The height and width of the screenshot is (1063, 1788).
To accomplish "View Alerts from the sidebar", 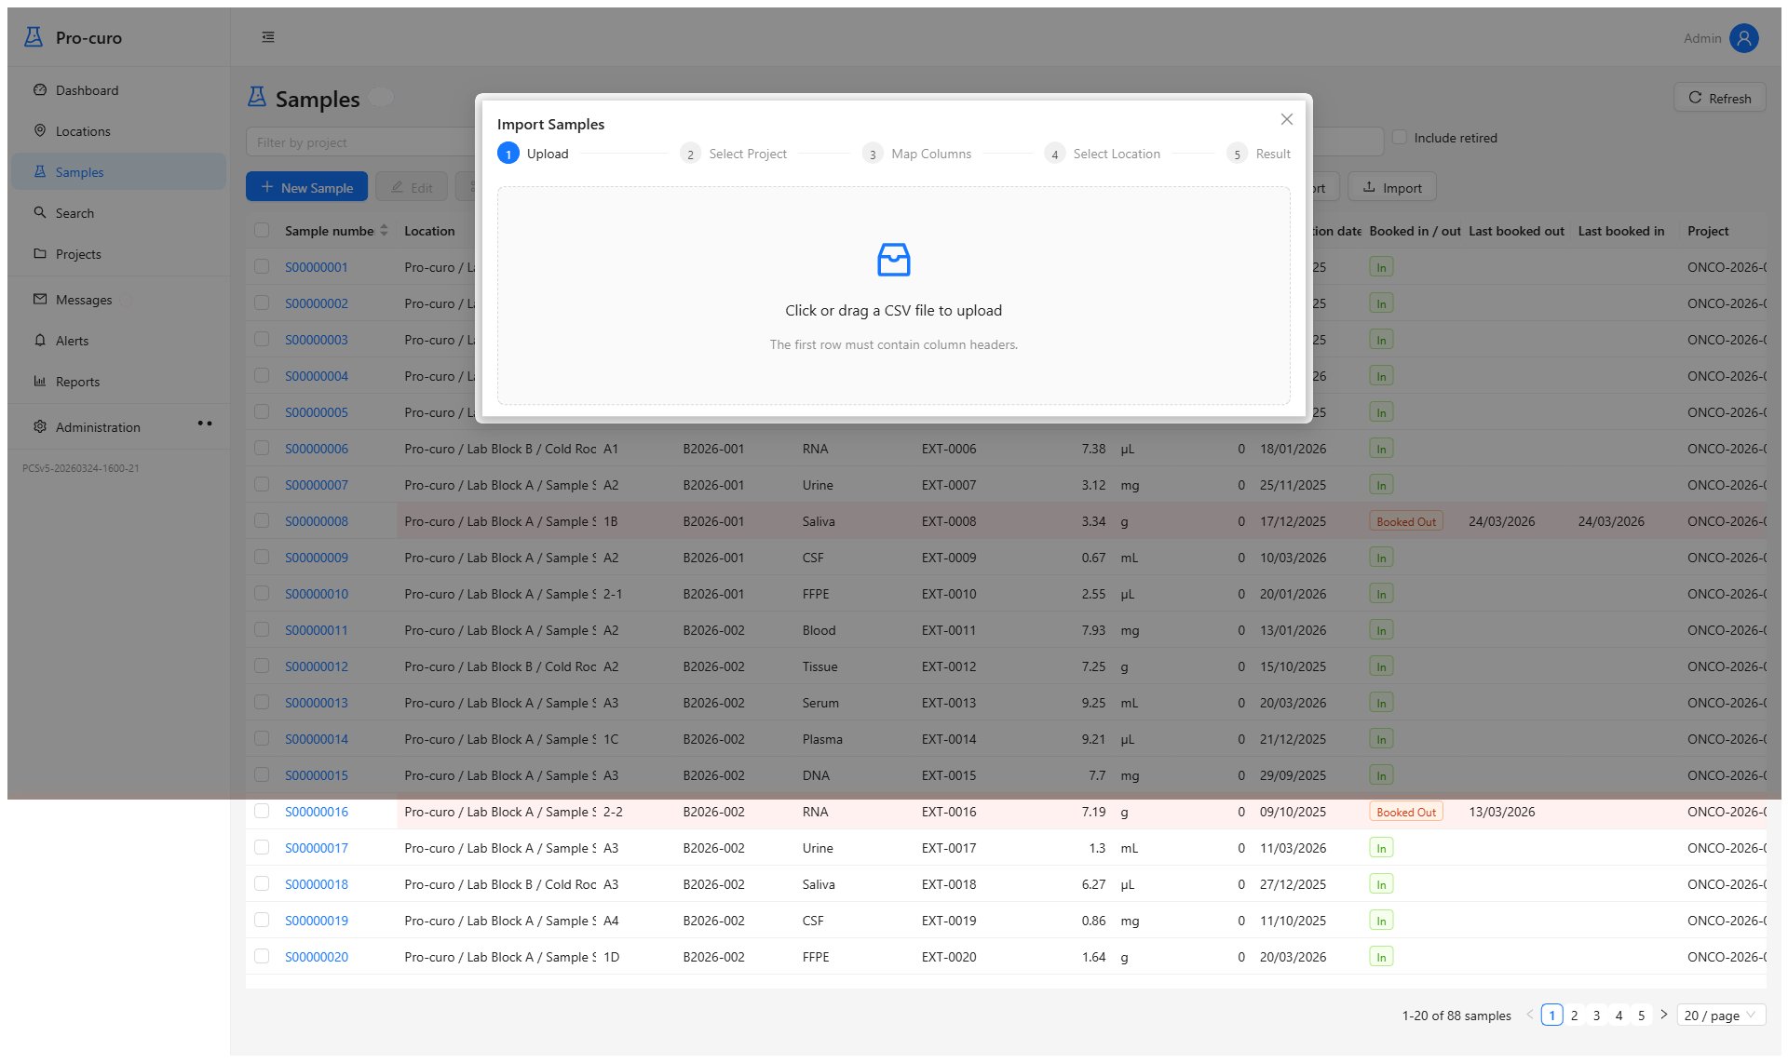I will (74, 340).
